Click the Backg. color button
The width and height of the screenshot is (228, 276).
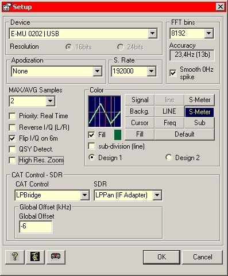click(x=140, y=111)
